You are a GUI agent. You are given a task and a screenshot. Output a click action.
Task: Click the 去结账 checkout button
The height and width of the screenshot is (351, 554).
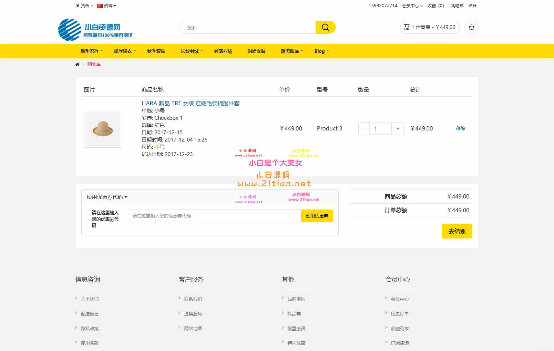click(456, 231)
